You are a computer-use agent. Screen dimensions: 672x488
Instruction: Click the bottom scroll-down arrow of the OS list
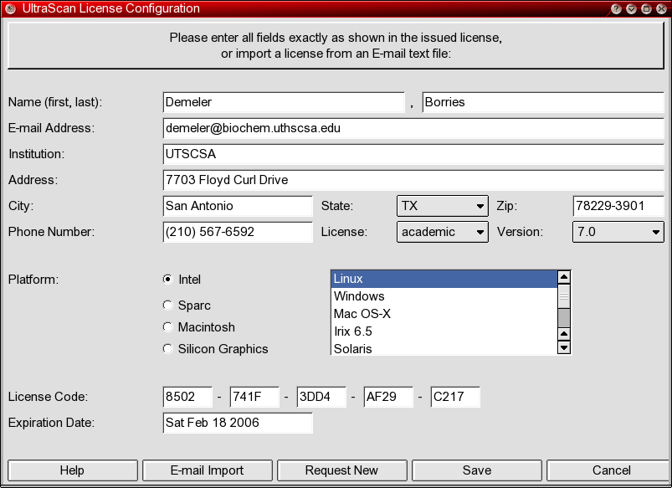[564, 347]
